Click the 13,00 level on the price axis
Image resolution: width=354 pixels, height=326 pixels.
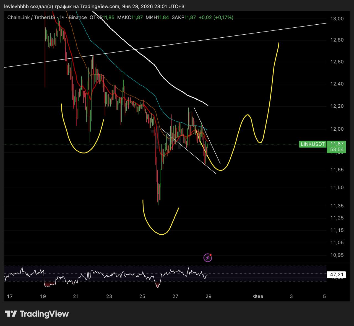click(337, 19)
